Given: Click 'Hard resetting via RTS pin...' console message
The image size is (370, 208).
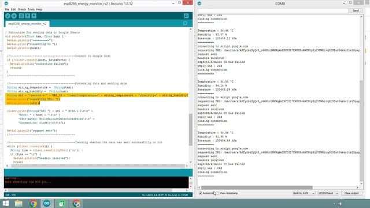Looking at the screenshot, I should coord(28,182).
